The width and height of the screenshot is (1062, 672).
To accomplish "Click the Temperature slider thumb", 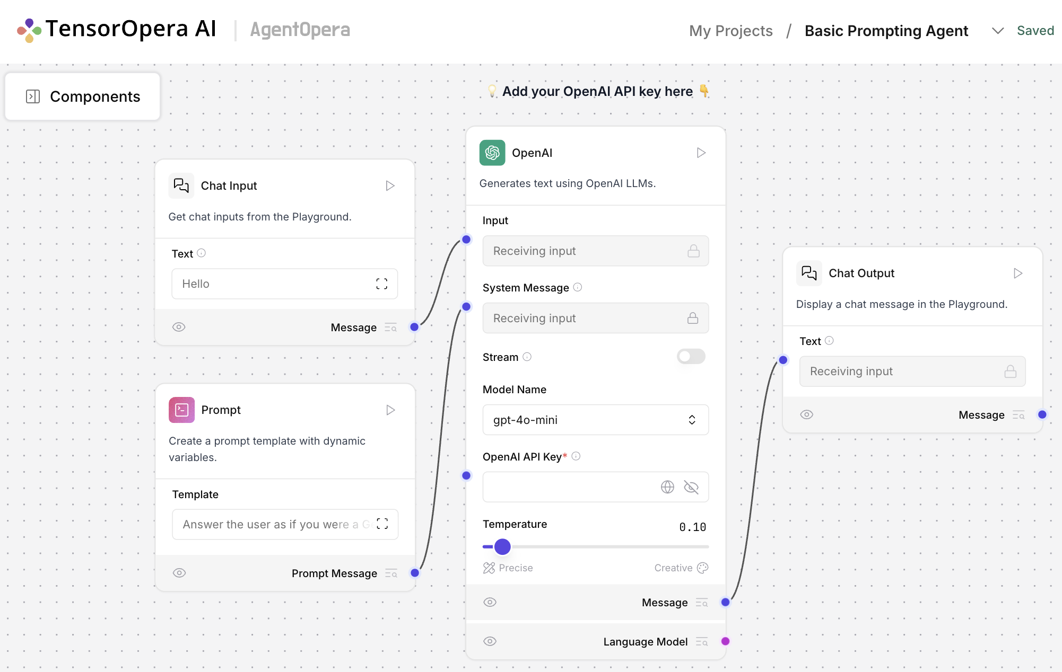I will 502,546.
